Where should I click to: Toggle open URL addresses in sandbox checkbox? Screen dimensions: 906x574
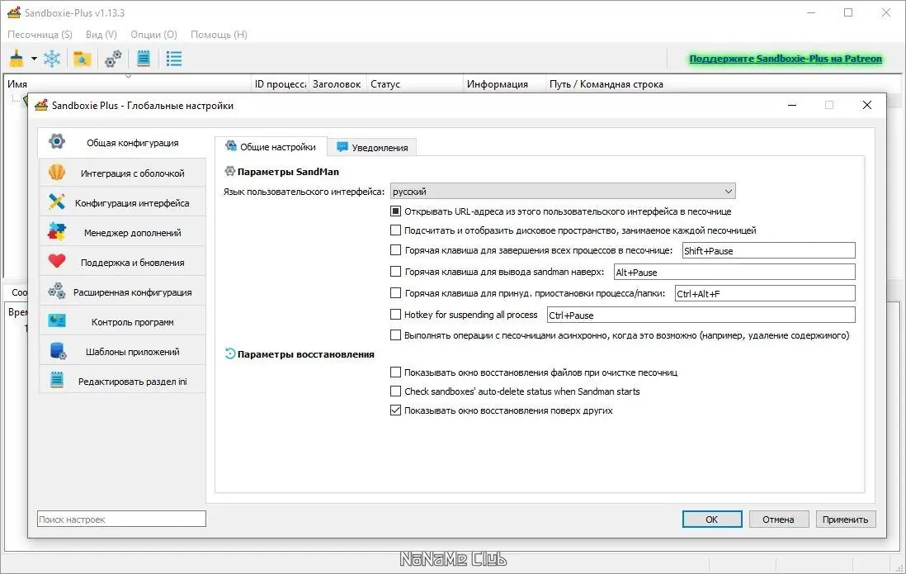point(395,211)
